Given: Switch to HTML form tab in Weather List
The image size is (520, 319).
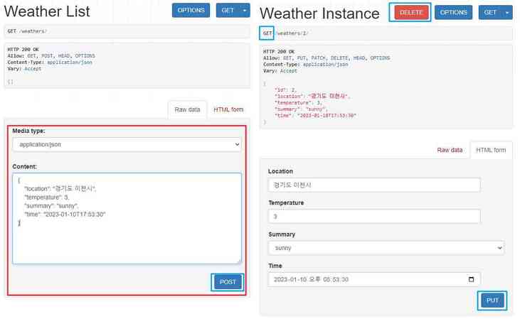Looking at the screenshot, I should coord(228,109).
